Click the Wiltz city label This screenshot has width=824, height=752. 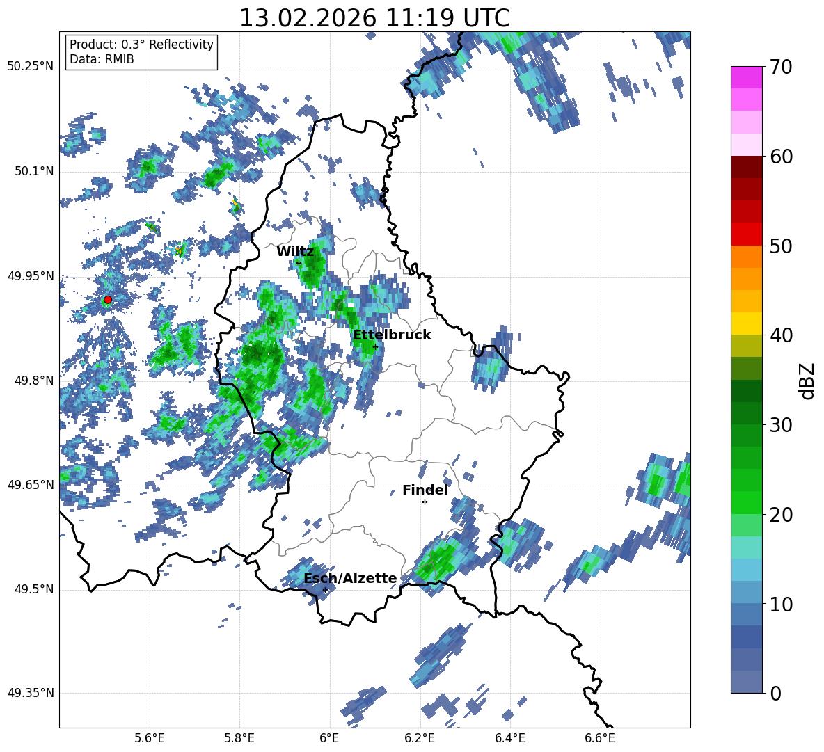tap(295, 252)
